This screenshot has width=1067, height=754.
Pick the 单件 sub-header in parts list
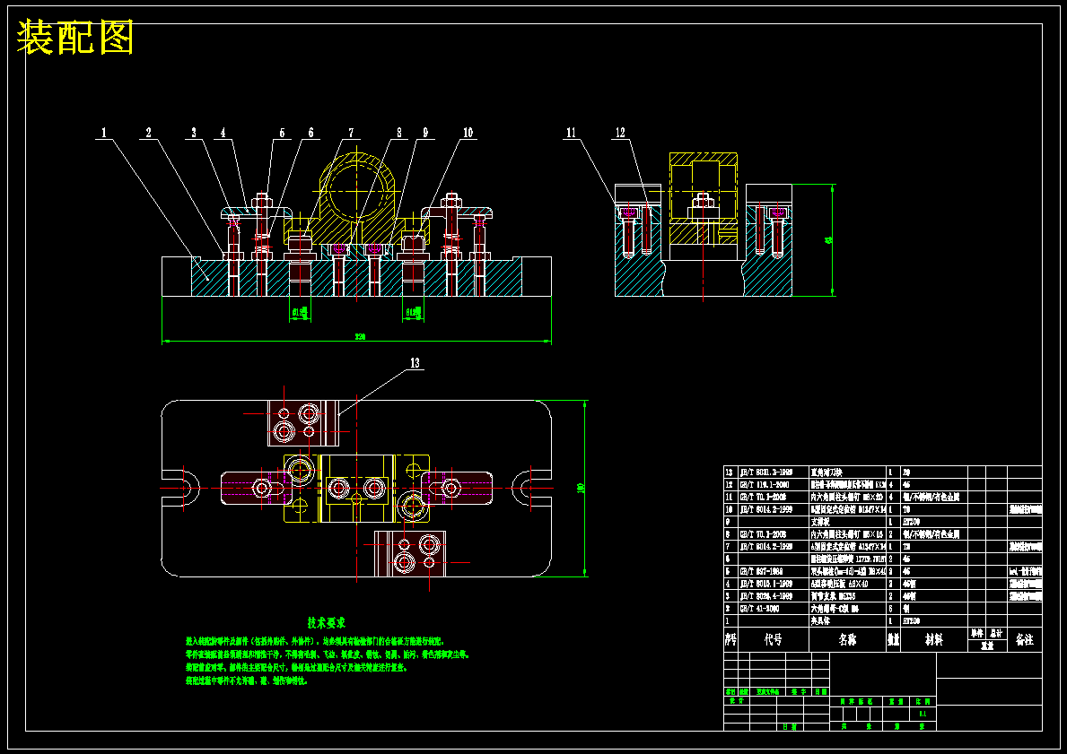point(977,634)
